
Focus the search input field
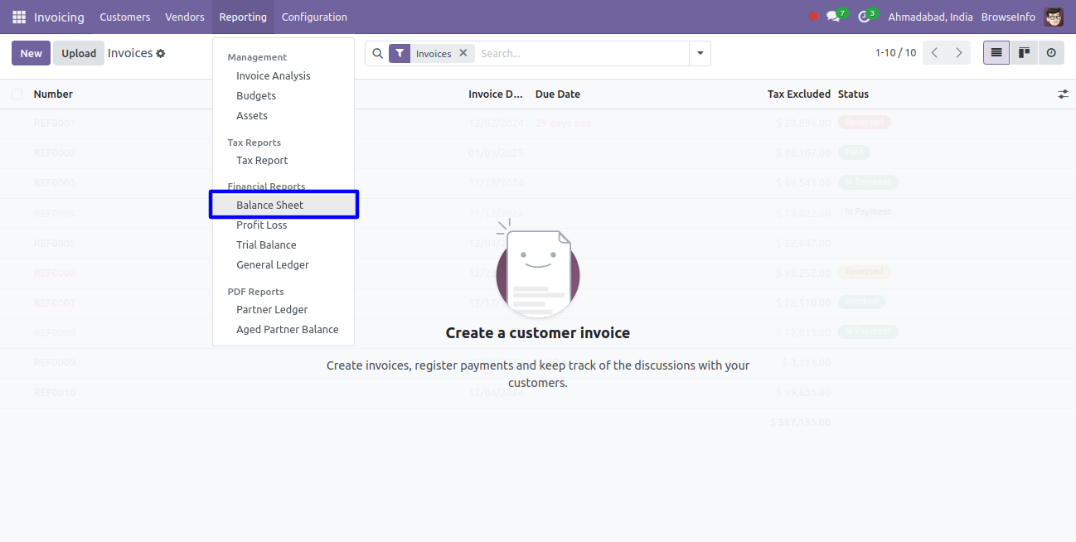pos(580,53)
